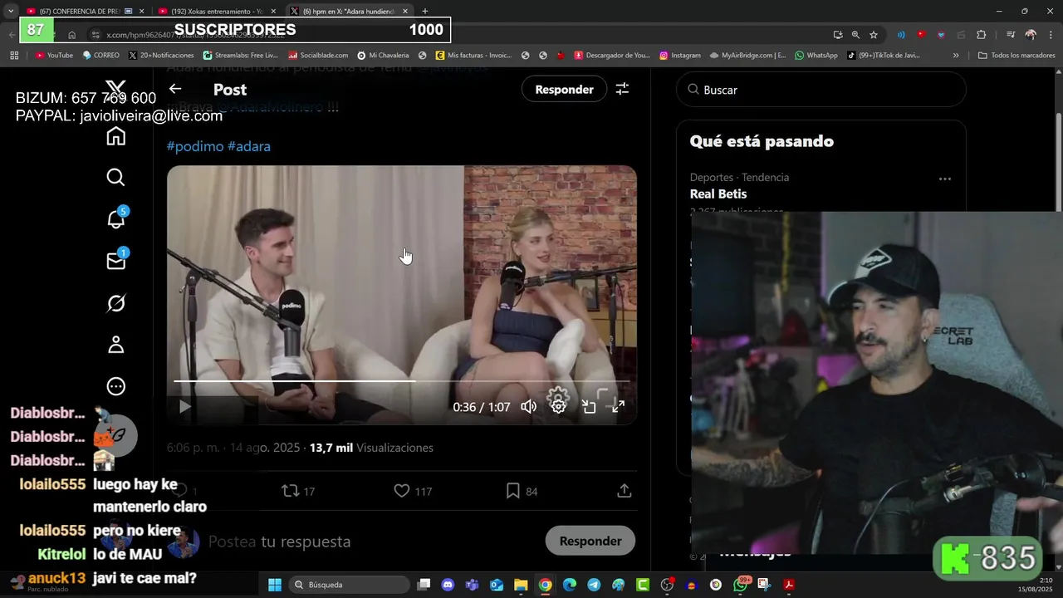The width and height of the screenshot is (1063, 598).
Task: Click the bottom Responder button
Action: (590, 541)
